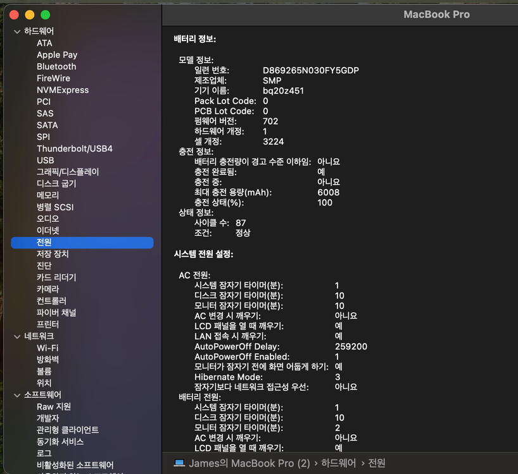The width and height of the screenshot is (518, 474).
Task: Click cycle count value 87
Action: (241, 223)
